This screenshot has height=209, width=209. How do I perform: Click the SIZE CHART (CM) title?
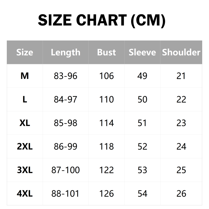coord(102,20)
